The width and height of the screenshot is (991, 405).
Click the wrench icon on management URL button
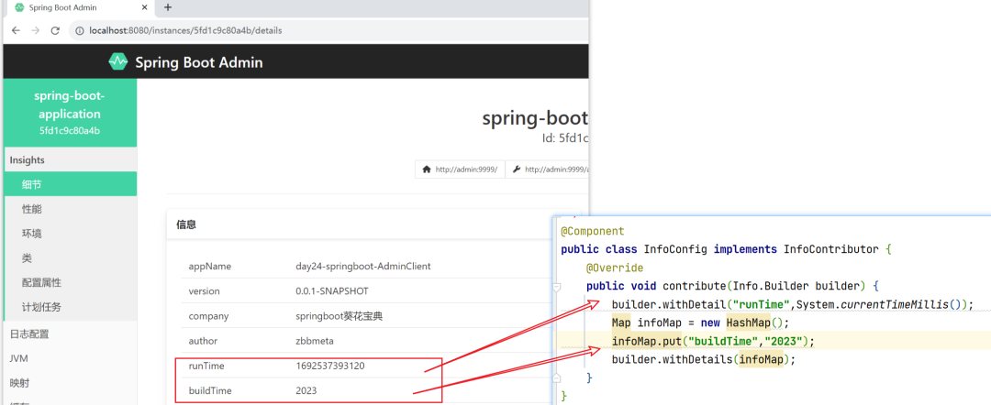[x=517, y=170]
